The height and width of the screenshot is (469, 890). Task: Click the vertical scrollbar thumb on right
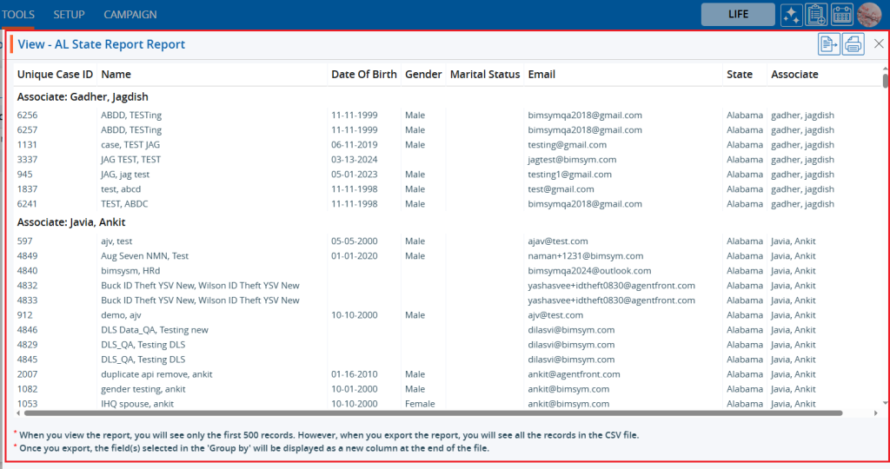[x=885, y=82]
